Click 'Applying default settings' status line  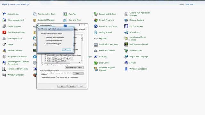pyautogui.click(x=54, y=43)
